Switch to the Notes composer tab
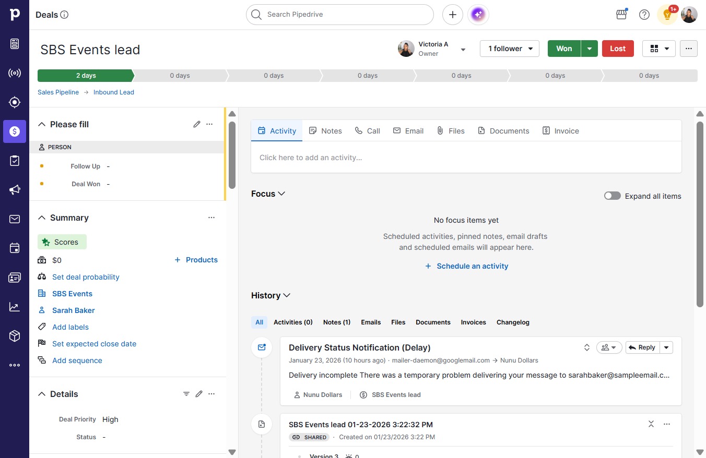706x458 pixels. coord(325,131)
